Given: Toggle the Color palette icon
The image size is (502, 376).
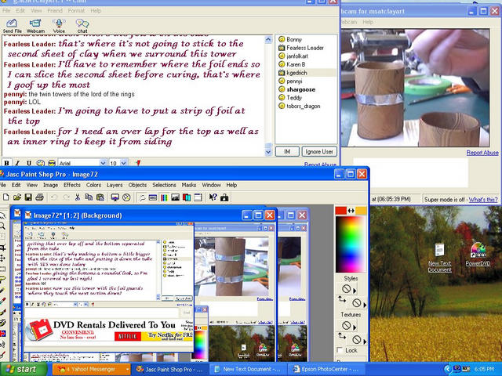Looking at the screenshot, I should [x=164, y=197].
